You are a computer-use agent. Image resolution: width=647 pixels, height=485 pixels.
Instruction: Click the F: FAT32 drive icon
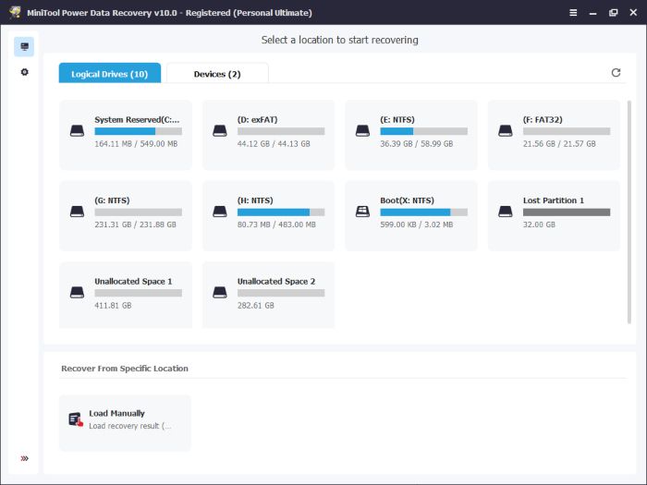(x=506, y=131)
